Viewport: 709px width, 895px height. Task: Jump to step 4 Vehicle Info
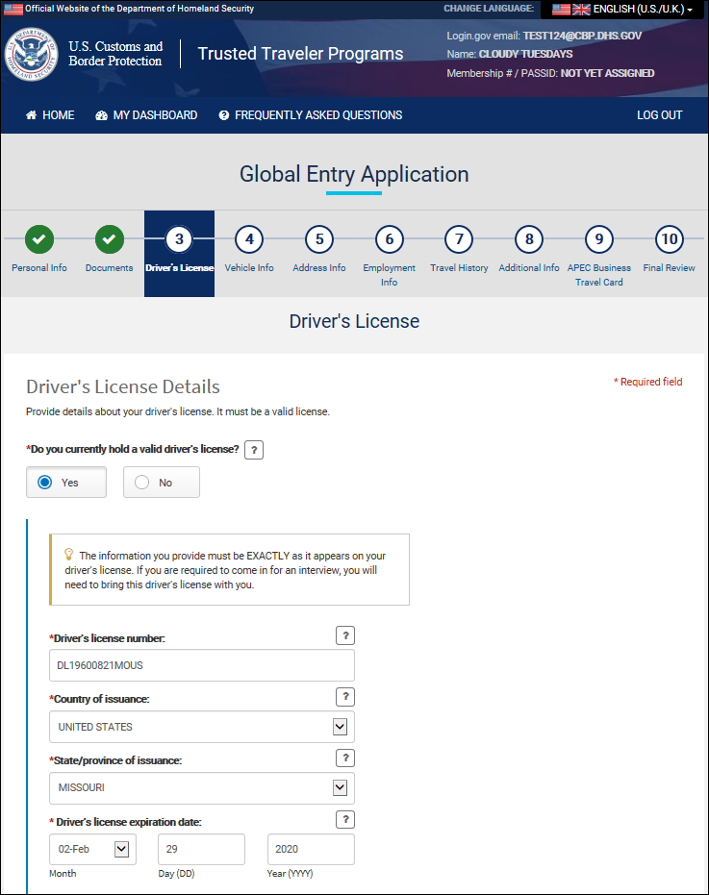coord(249,239)
